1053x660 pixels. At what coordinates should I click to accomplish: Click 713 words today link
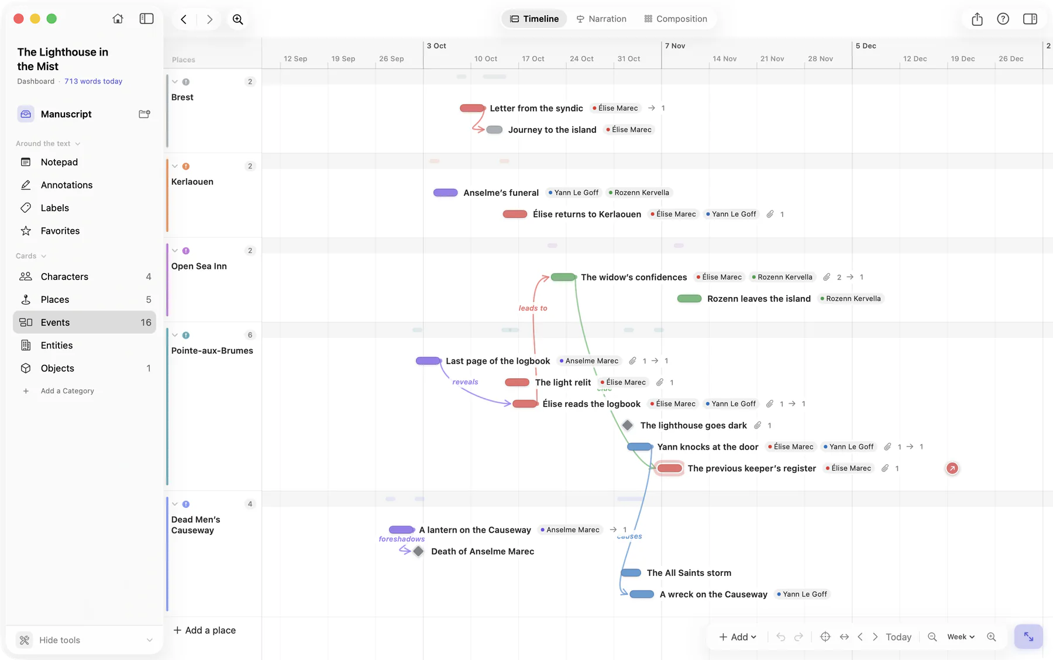coord(94,81)
